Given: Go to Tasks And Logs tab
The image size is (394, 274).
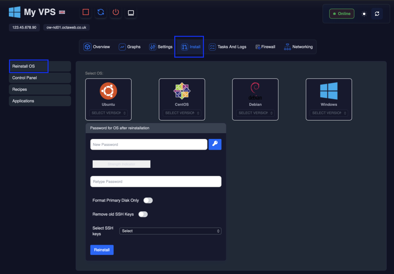Looking at the screenshot, I should pos(227,47).
